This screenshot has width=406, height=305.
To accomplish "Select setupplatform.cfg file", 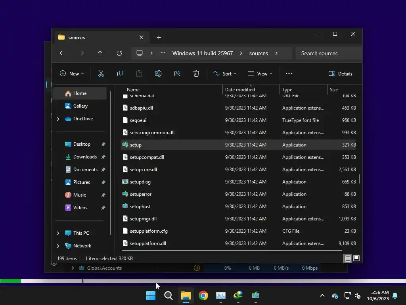I will [x=238, y=231].
